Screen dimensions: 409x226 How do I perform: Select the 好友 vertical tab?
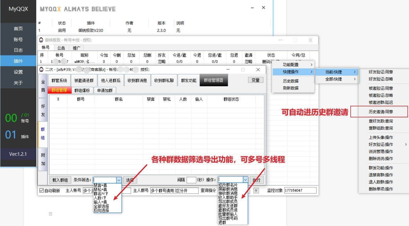43,110
